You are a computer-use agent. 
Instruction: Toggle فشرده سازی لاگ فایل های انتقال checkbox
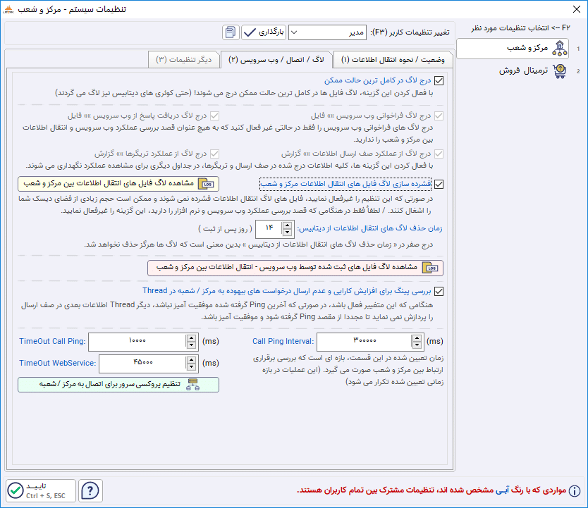pos(439,185)
